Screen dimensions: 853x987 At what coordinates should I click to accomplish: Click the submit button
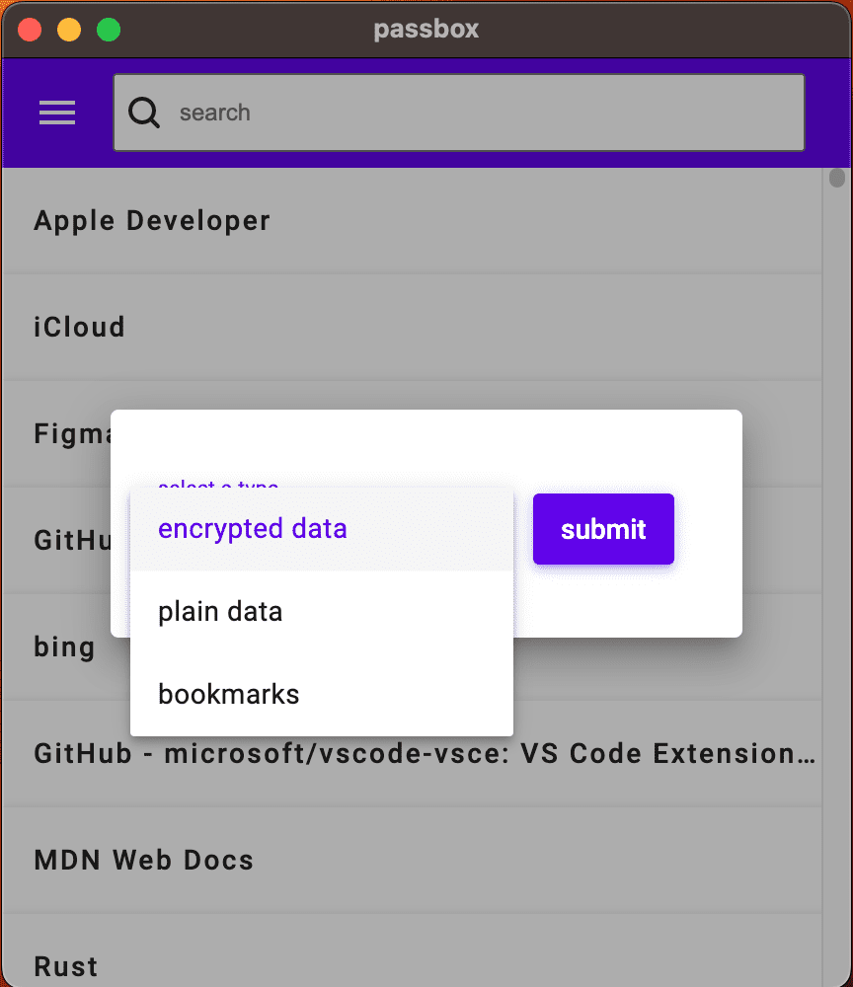603,529
